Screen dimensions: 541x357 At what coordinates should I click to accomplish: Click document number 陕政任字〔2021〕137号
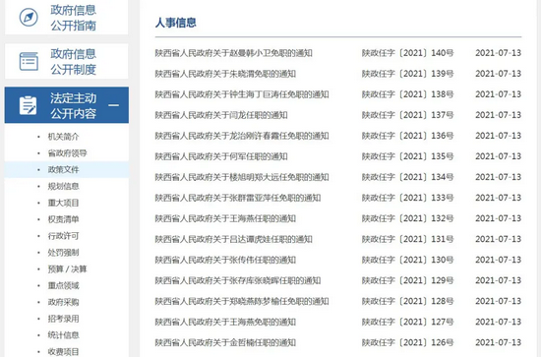(x=407, y=115)
